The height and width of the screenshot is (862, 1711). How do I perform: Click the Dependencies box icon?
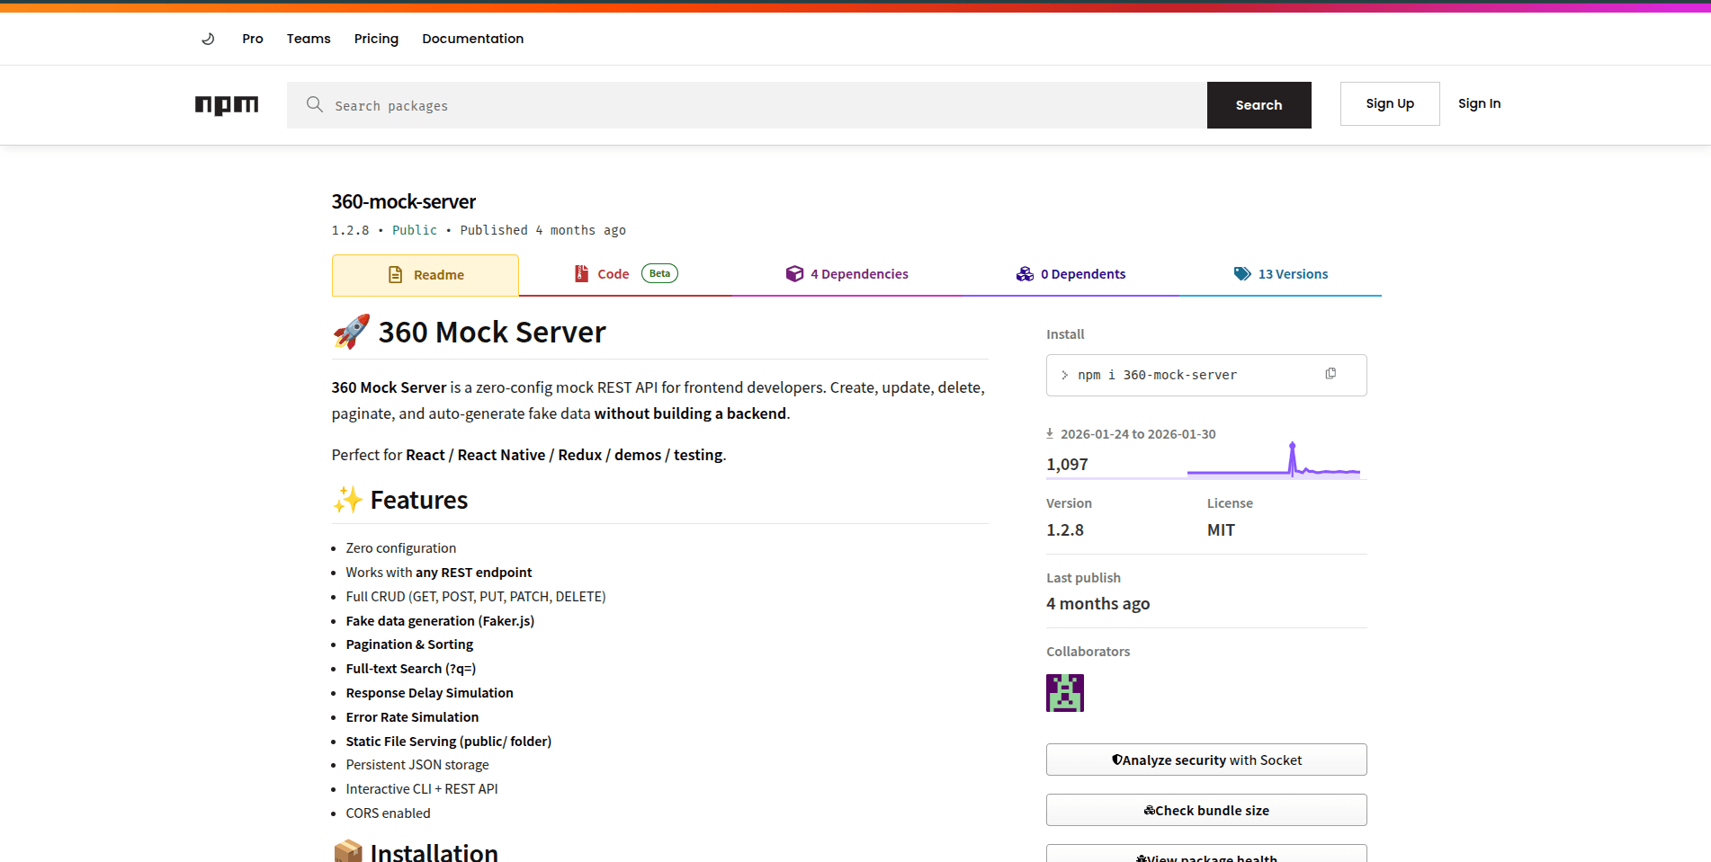click(x=794, y=273)
